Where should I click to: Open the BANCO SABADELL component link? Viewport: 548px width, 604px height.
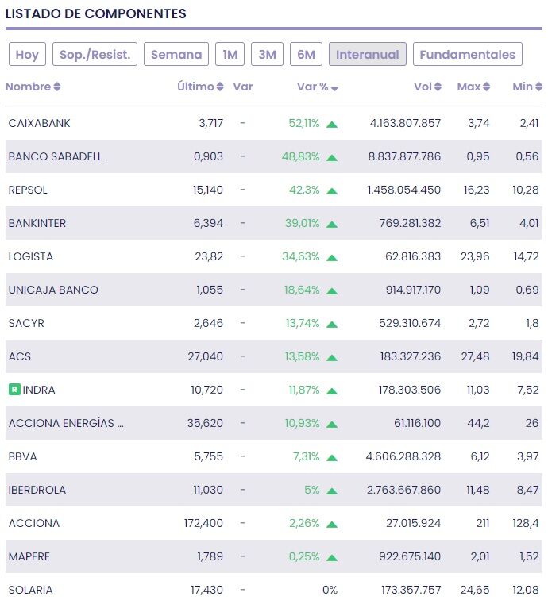(56, 157)
